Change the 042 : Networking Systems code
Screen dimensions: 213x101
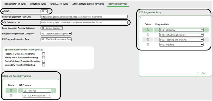[181, 35]
